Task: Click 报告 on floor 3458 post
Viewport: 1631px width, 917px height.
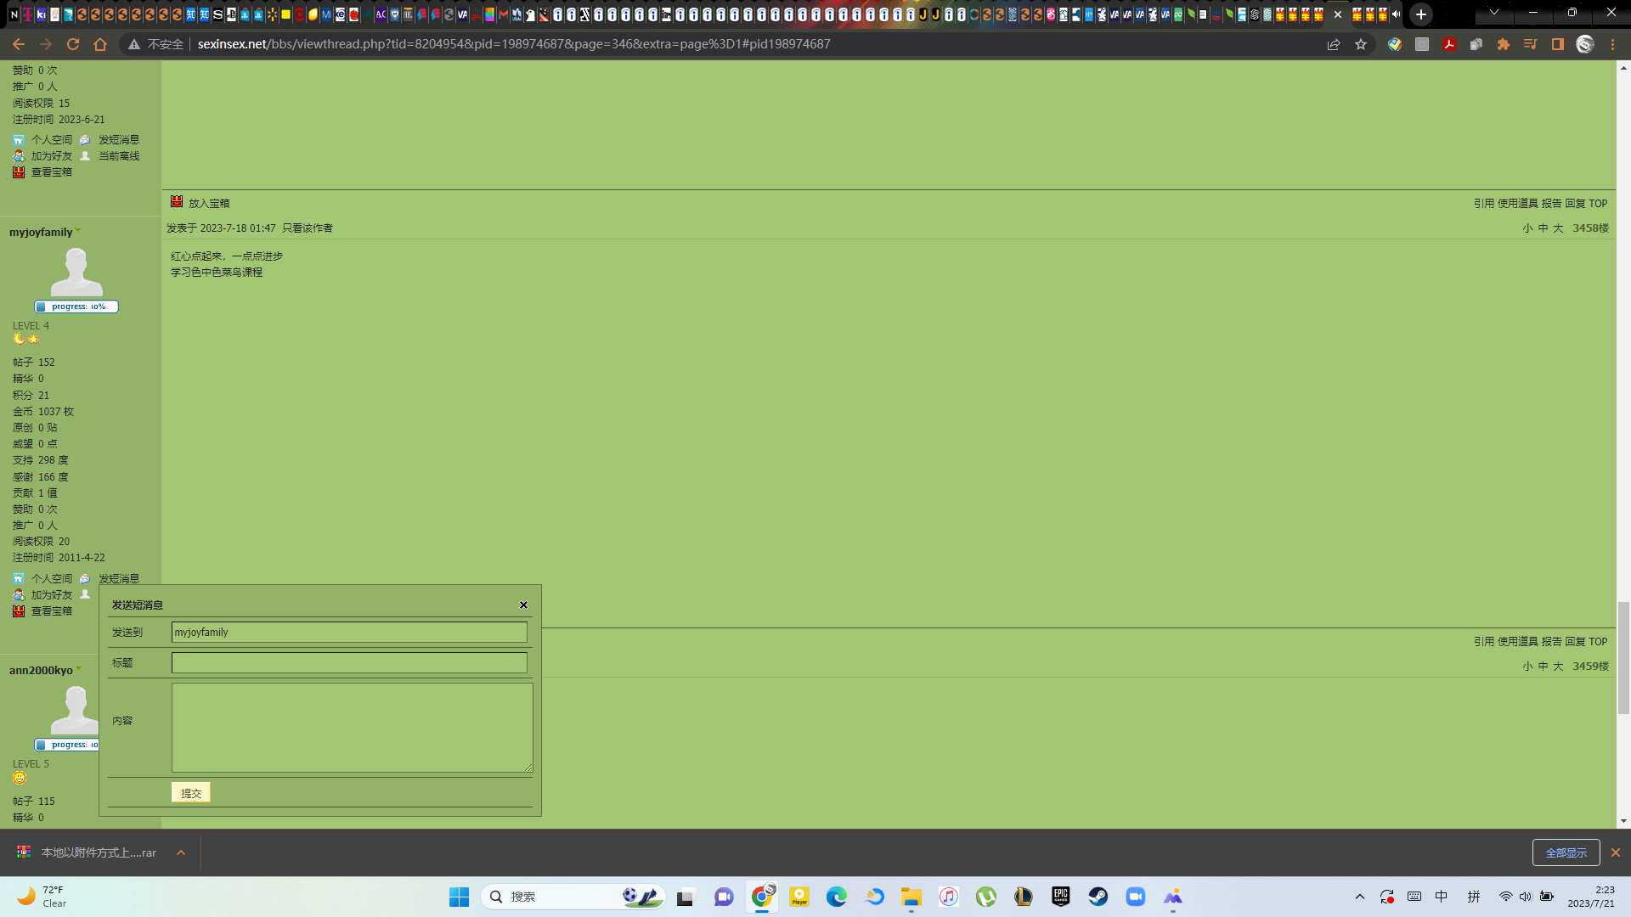Action: tap(1551, 204)
